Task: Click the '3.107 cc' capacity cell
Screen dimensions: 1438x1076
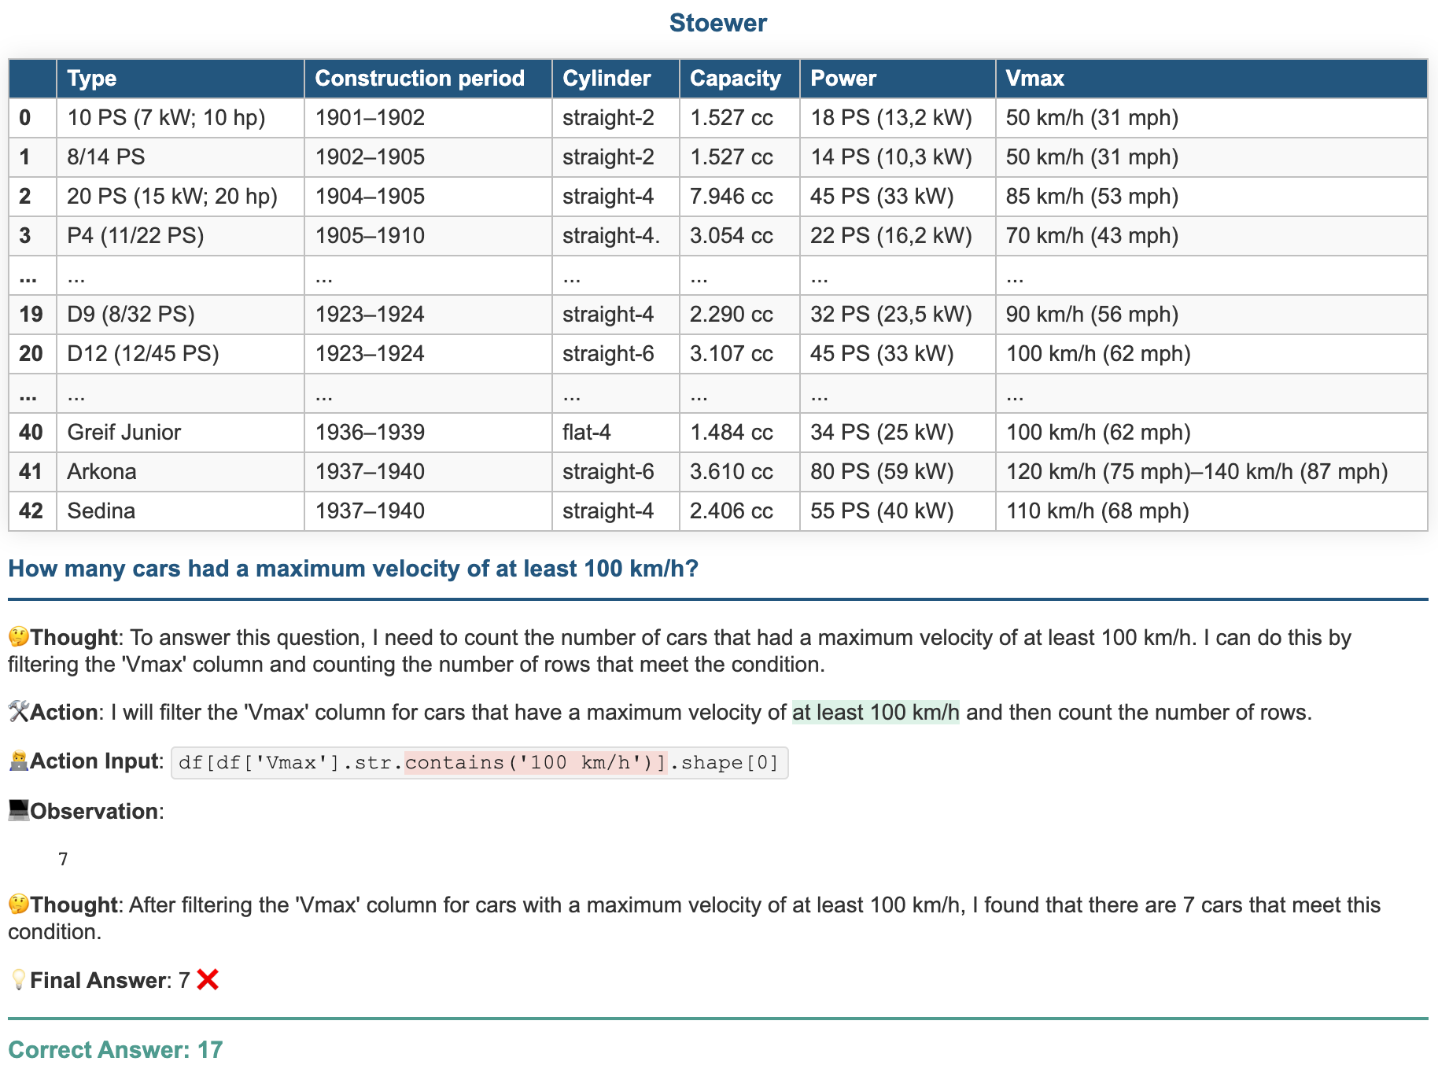Action: coord(739,354)
